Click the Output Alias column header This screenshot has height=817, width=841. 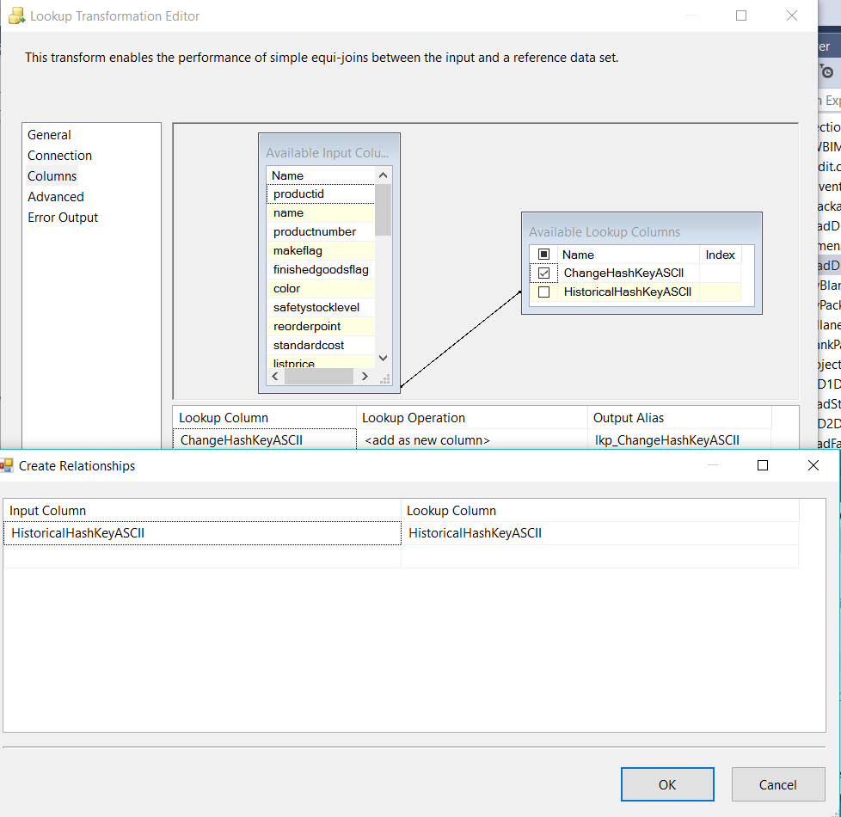pyautogui.click(x=679, y=417)
